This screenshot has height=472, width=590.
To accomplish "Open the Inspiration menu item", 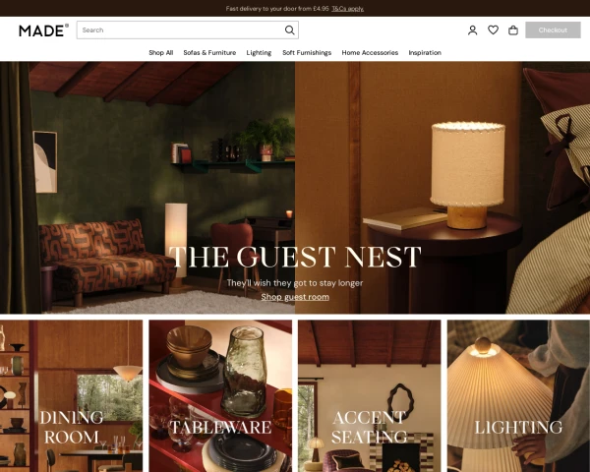I will [425, 53].
